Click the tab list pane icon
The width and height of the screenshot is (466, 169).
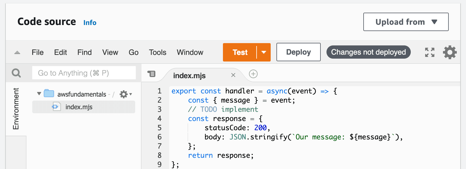[x=151, y=74]
